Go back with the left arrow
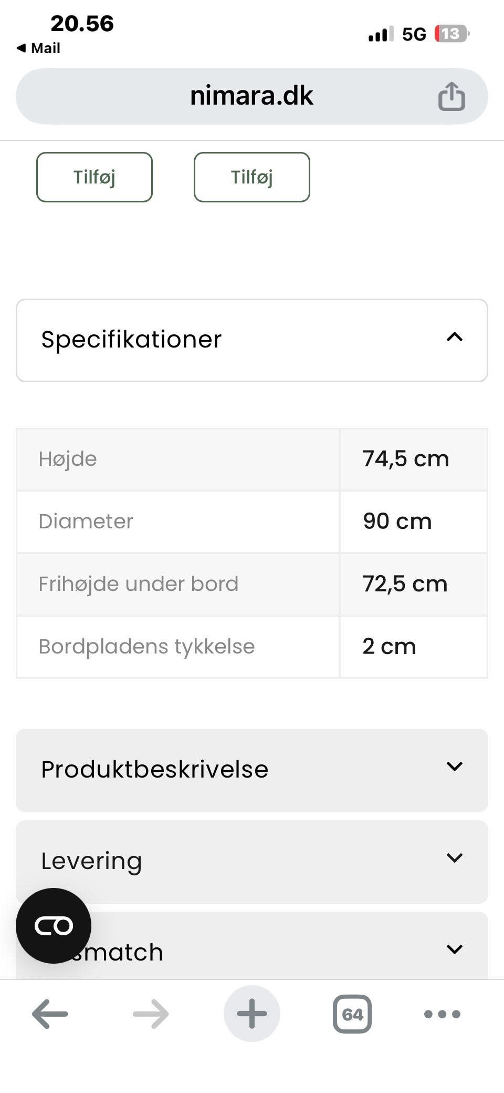The height and width of the screenshot is (1093, 504). click(50, 1014)
